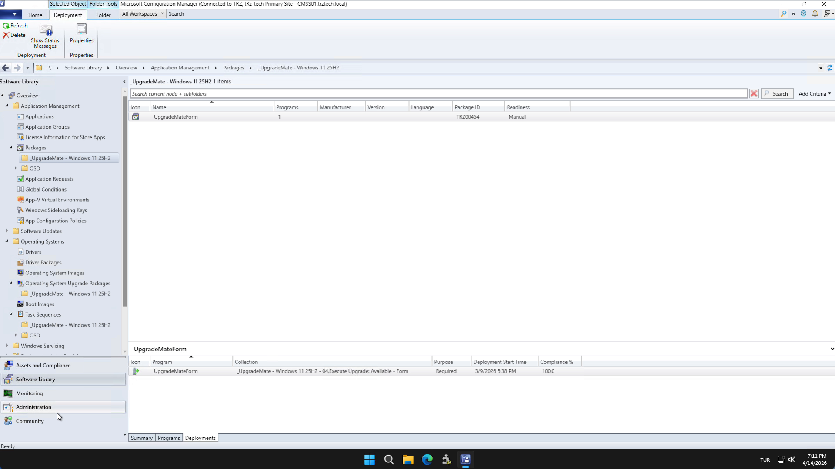This screenshot has height=469, width=835.
Task: Open Show Status Messages
Action: [x=45, y=36]
